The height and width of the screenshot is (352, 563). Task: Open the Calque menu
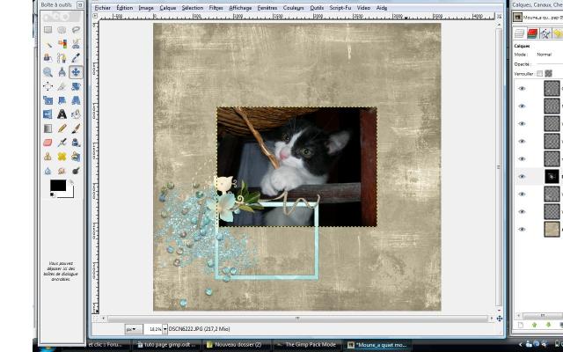pos(168,8)
